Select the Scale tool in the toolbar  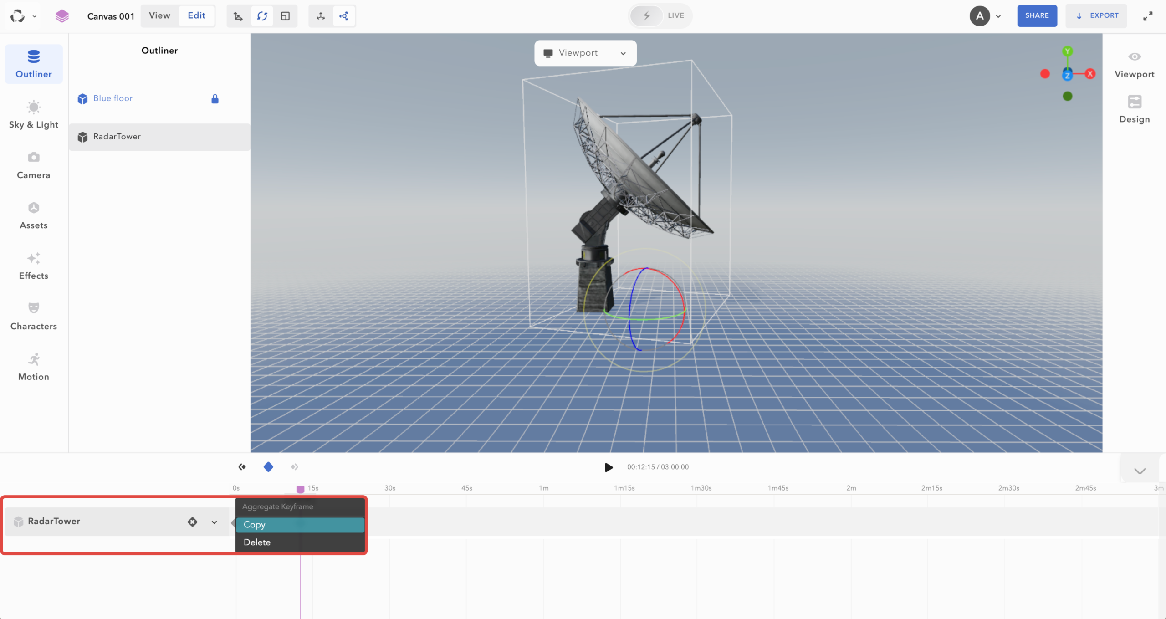[x=286, y=15]
